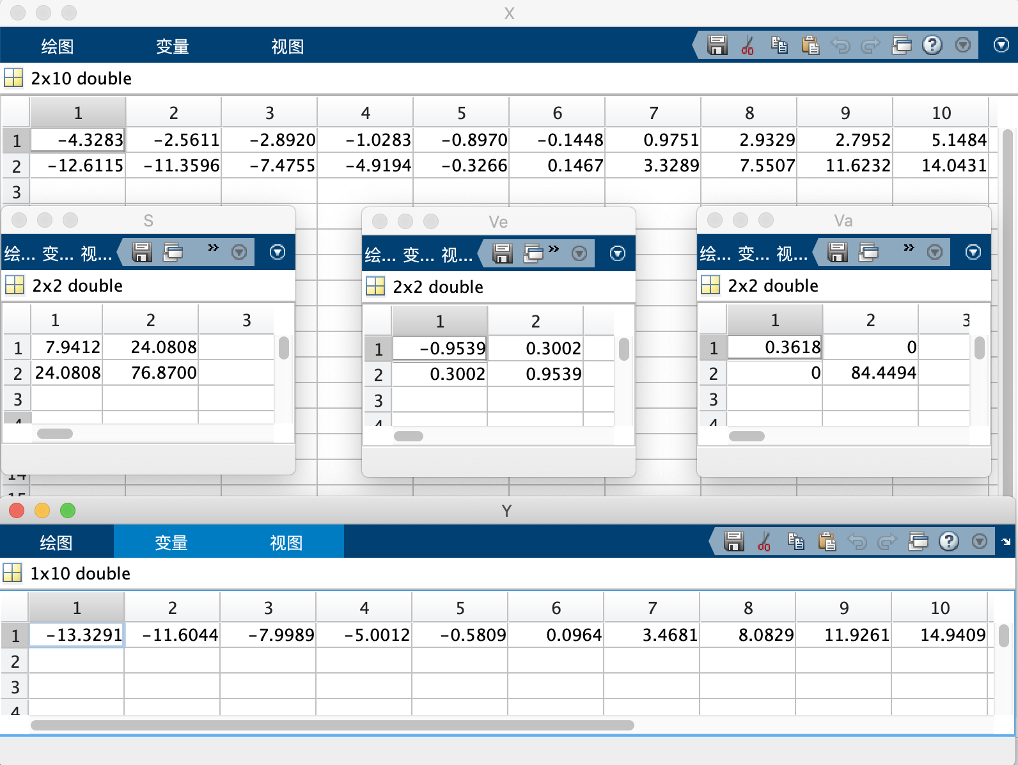1018x765 pixels.
Task: Expand more tools chevron in Ve window
Action: point(554,249)
